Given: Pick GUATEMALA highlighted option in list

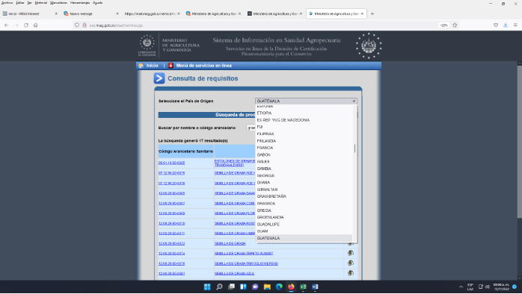Looking at the screenshot, I should 304,238.
